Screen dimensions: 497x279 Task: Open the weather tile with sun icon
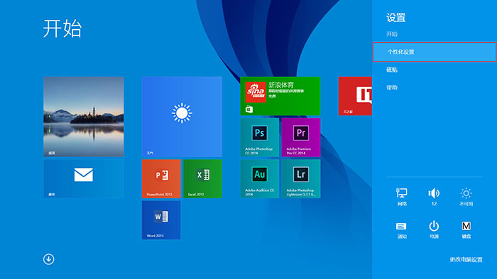click(182, 117)
